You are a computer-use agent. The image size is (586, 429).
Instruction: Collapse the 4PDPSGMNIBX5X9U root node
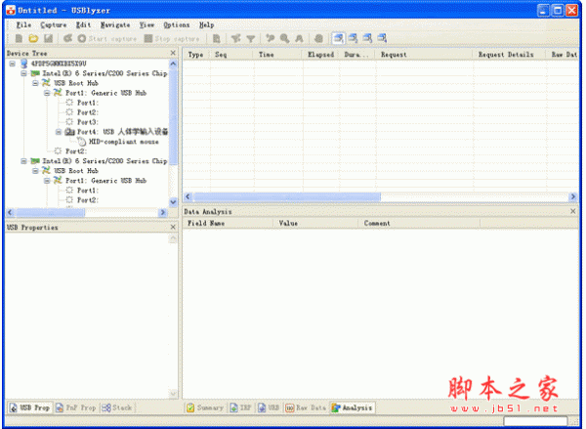(x=13, y=64)
